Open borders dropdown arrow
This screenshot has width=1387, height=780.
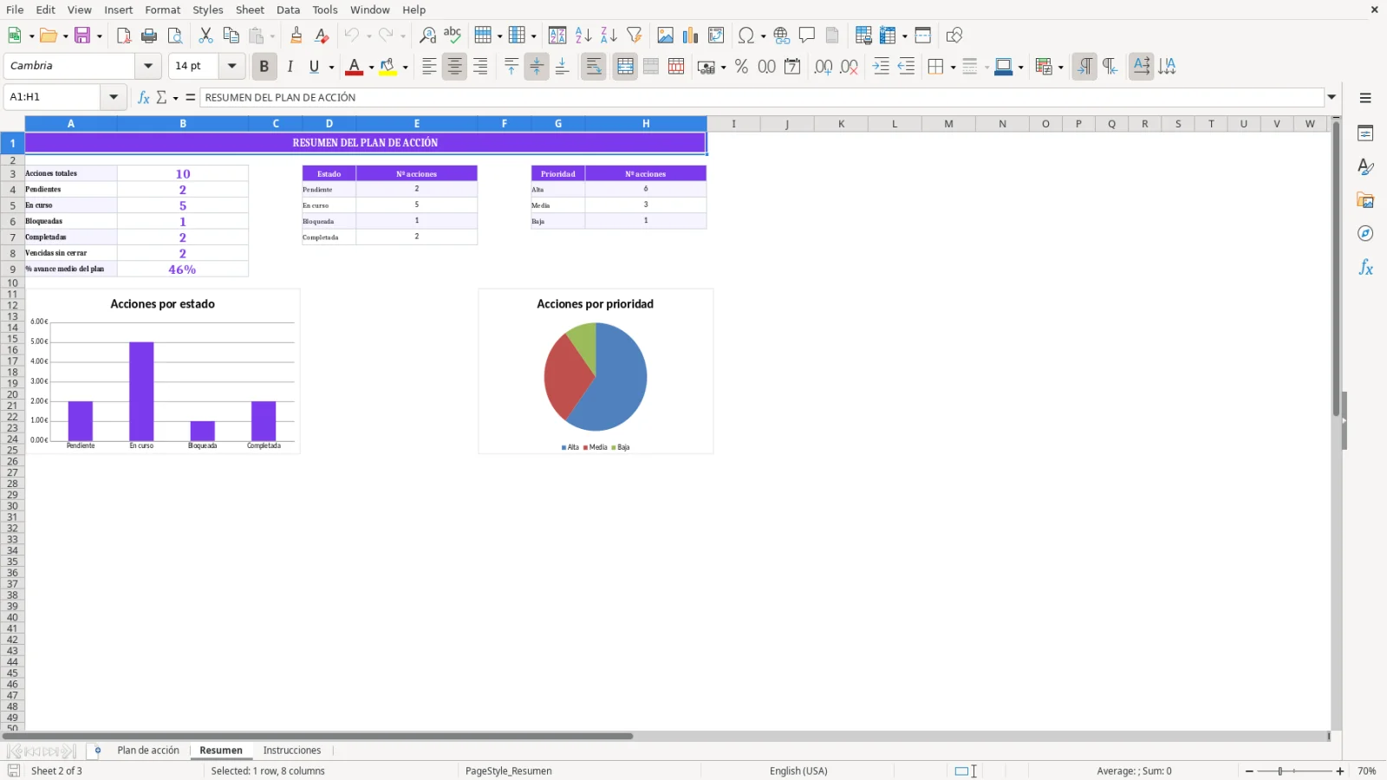953,67
